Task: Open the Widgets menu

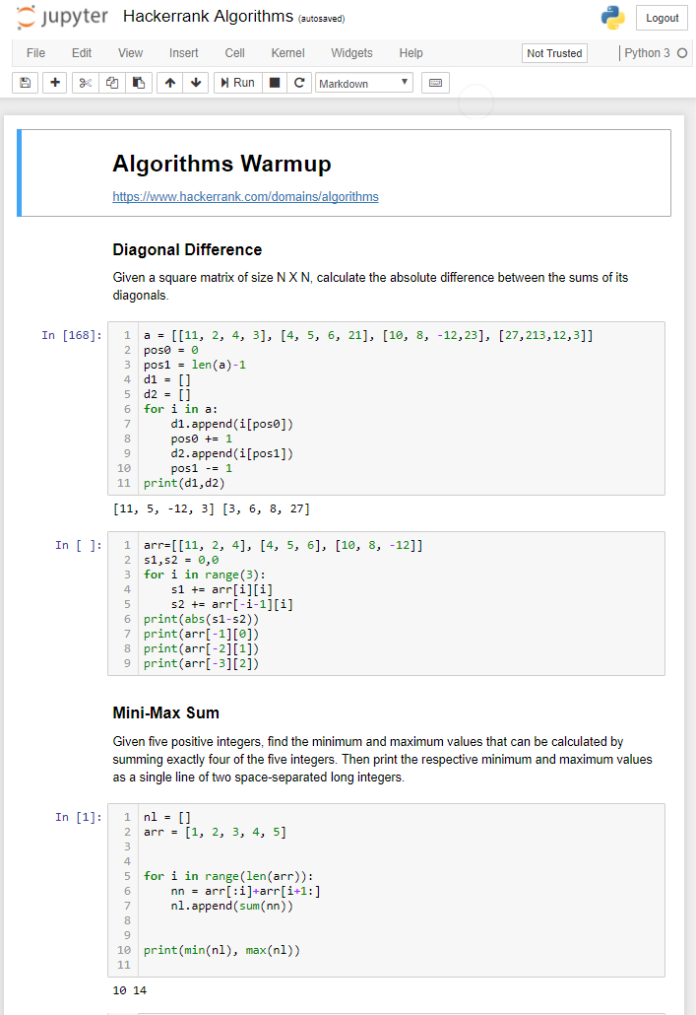Action: pos(351,53)
